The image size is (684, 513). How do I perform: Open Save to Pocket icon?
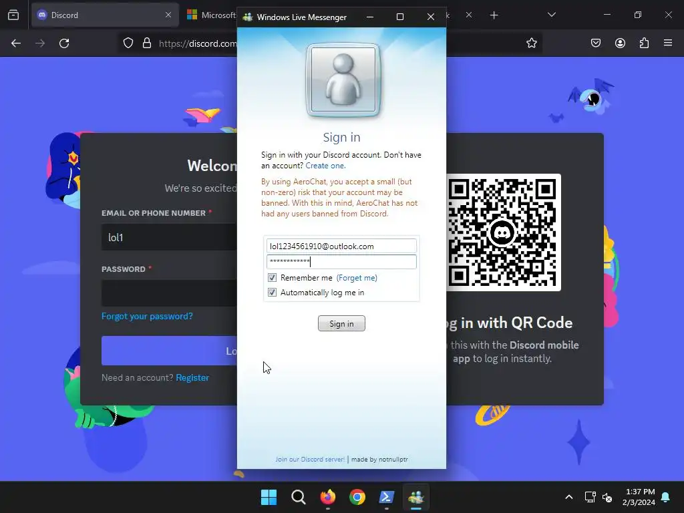click(596, 43)
